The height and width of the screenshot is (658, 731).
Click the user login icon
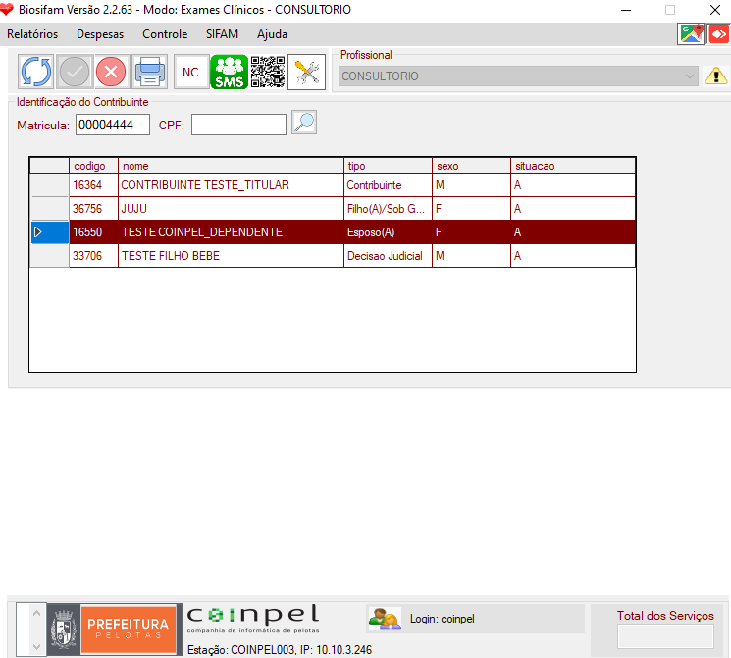pos(385,619)
